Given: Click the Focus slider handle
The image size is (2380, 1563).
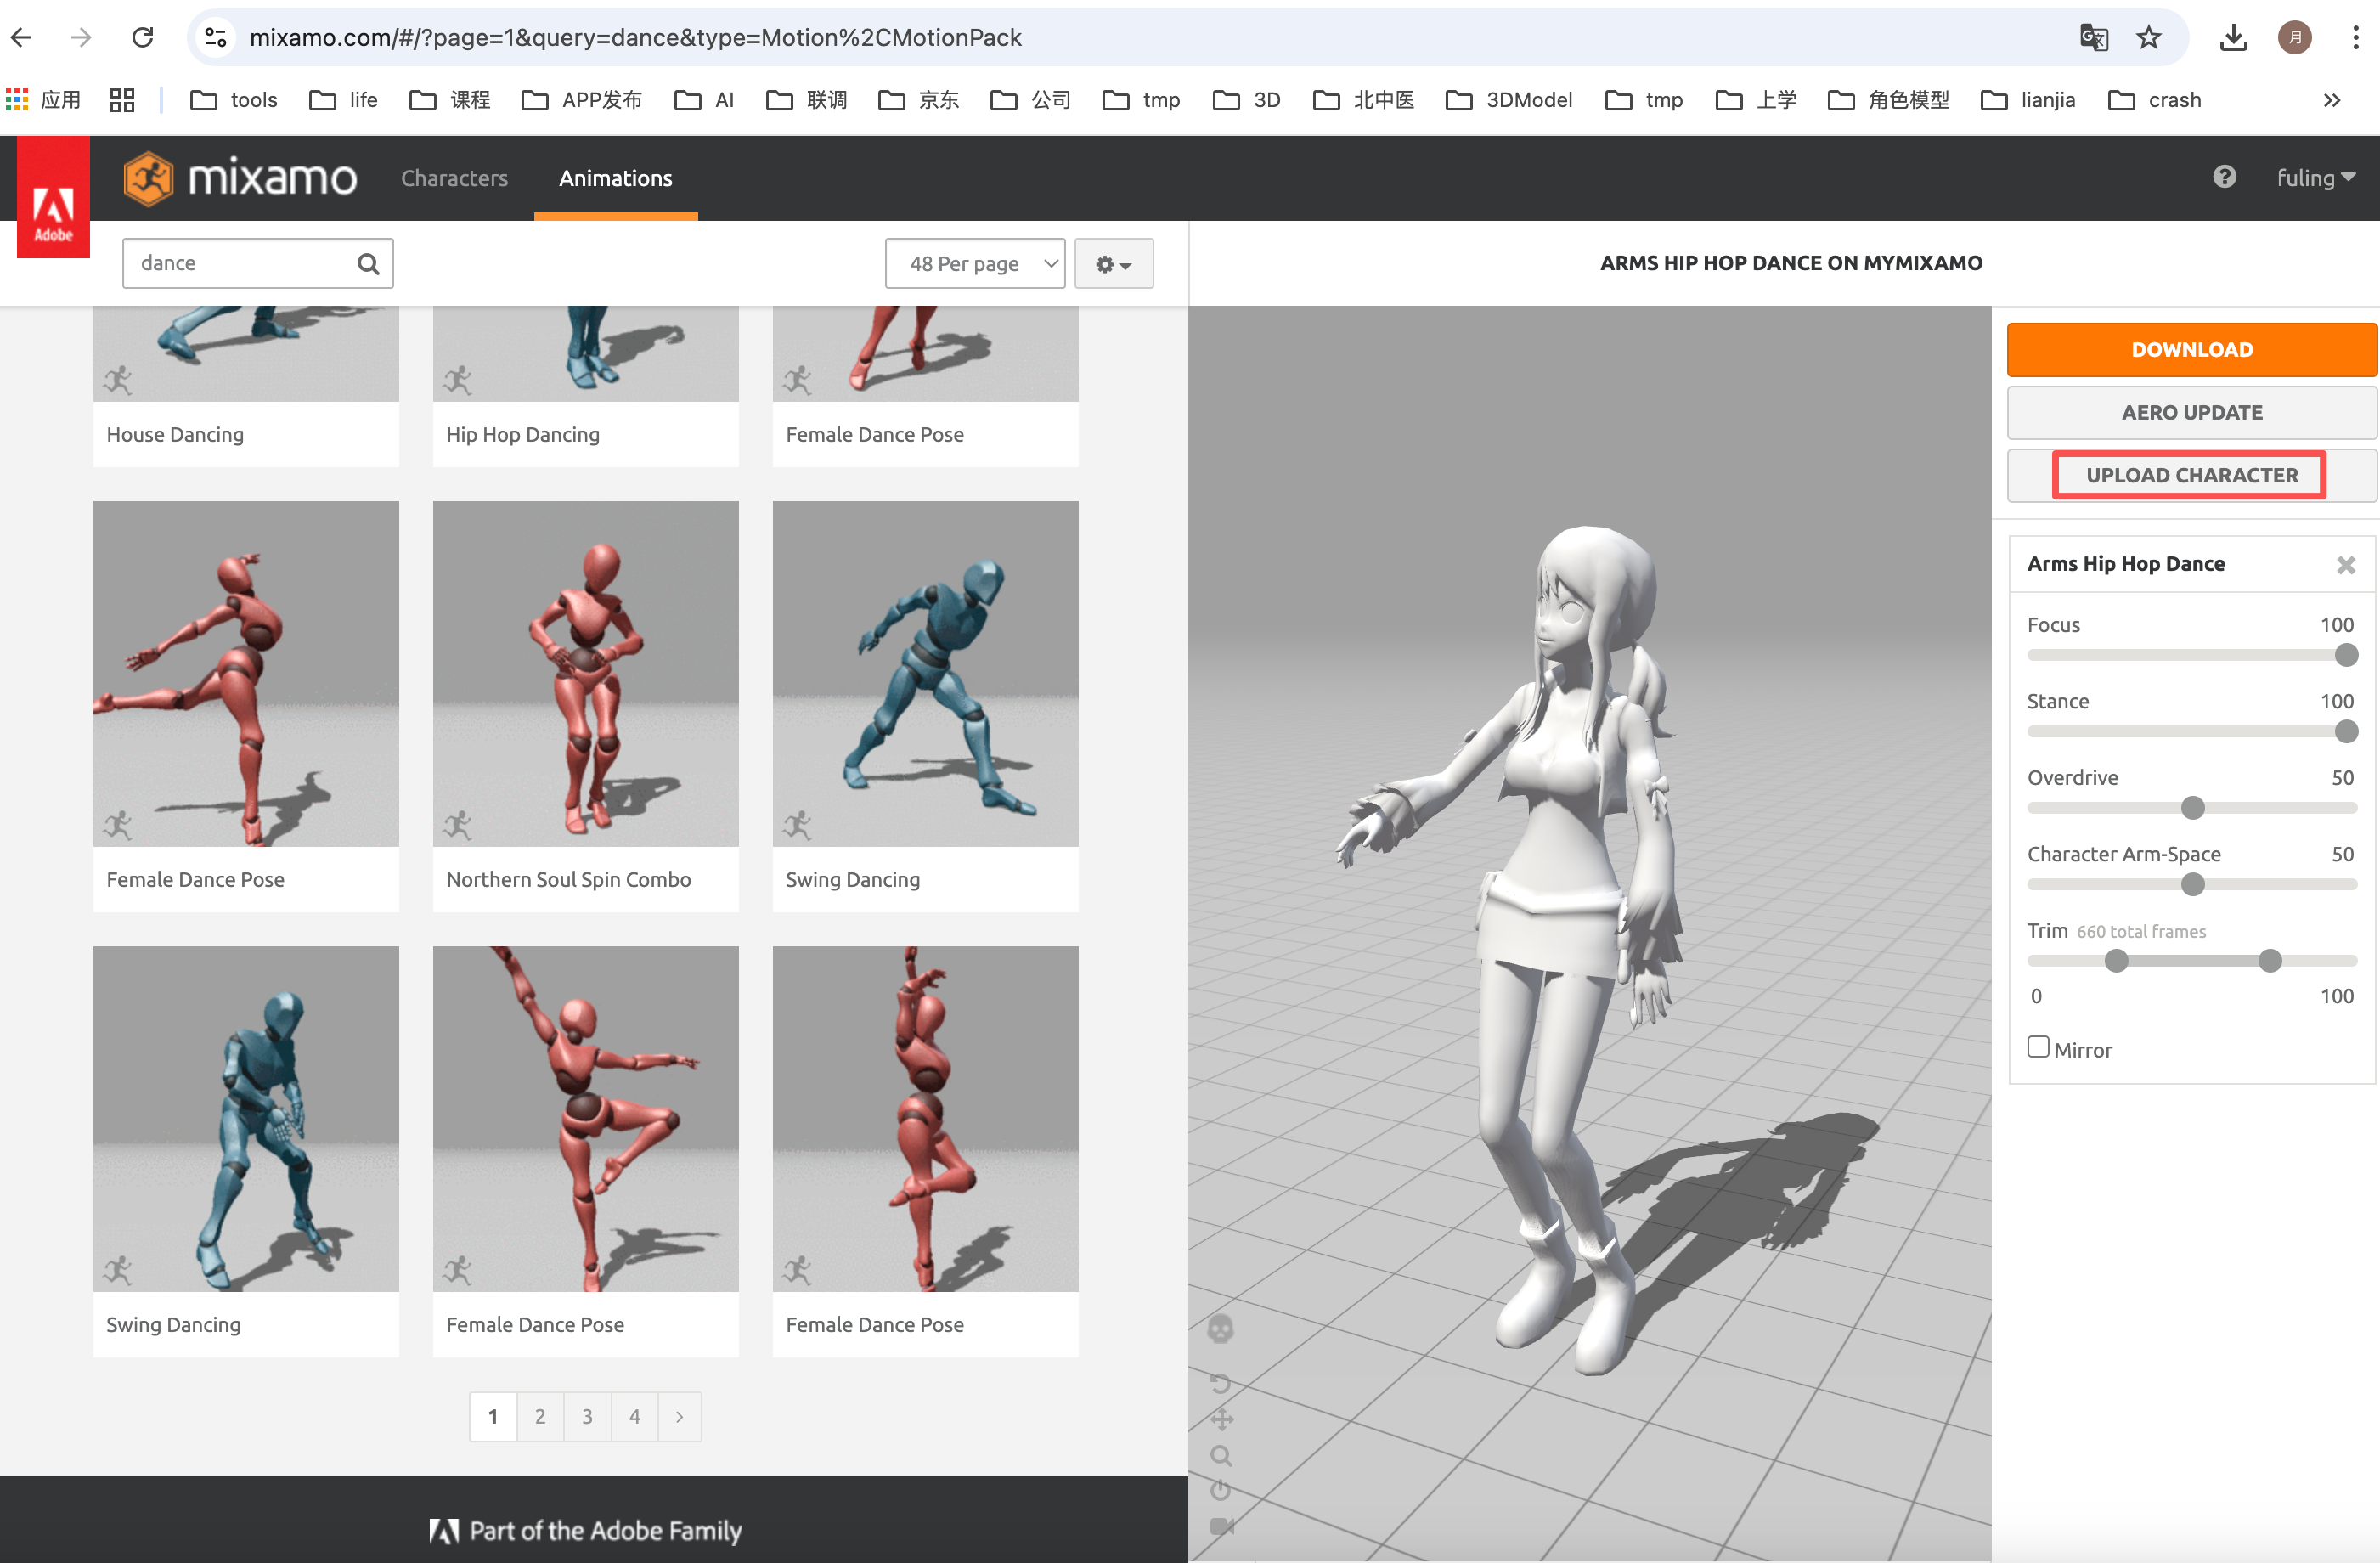Looking at the screenshot, I should pyautogui.click(x=2346, y=655).
